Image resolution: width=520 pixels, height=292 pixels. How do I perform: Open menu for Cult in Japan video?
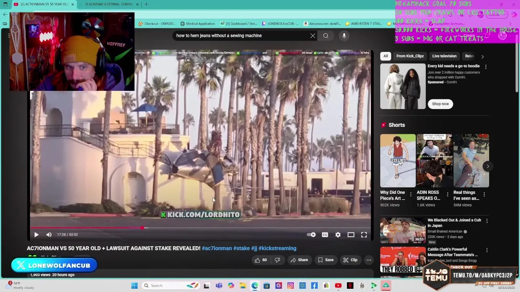click(x=487, y=221)
